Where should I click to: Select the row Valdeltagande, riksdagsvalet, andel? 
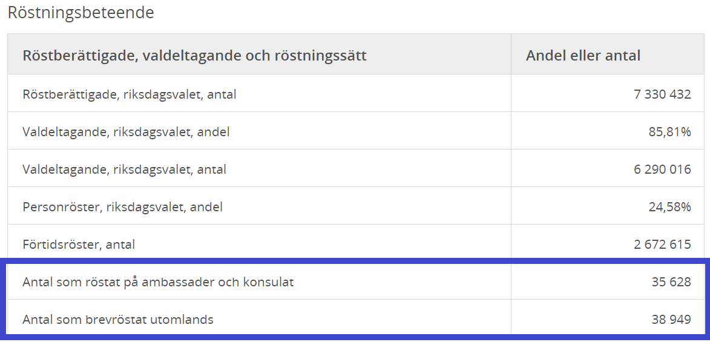(x=356, y=131)
